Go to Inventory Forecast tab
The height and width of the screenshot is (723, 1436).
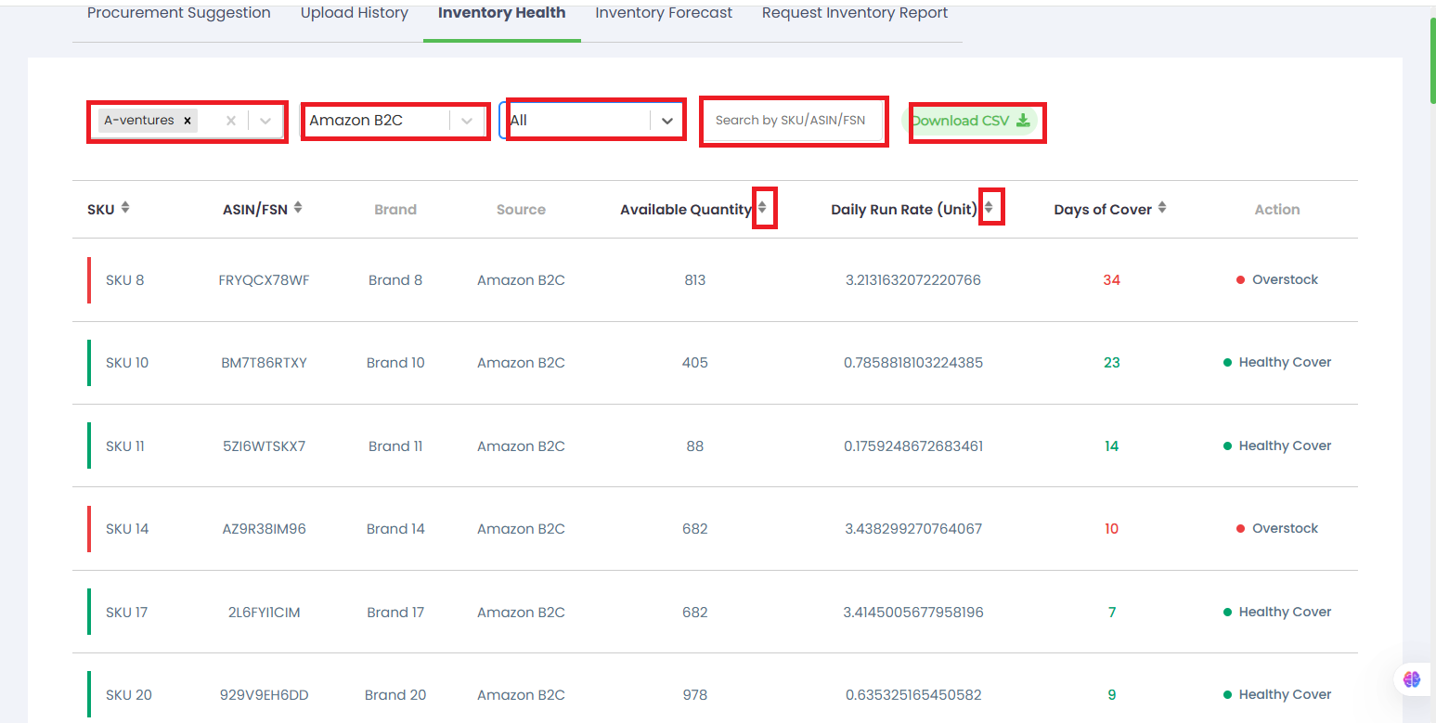point(664,13)
